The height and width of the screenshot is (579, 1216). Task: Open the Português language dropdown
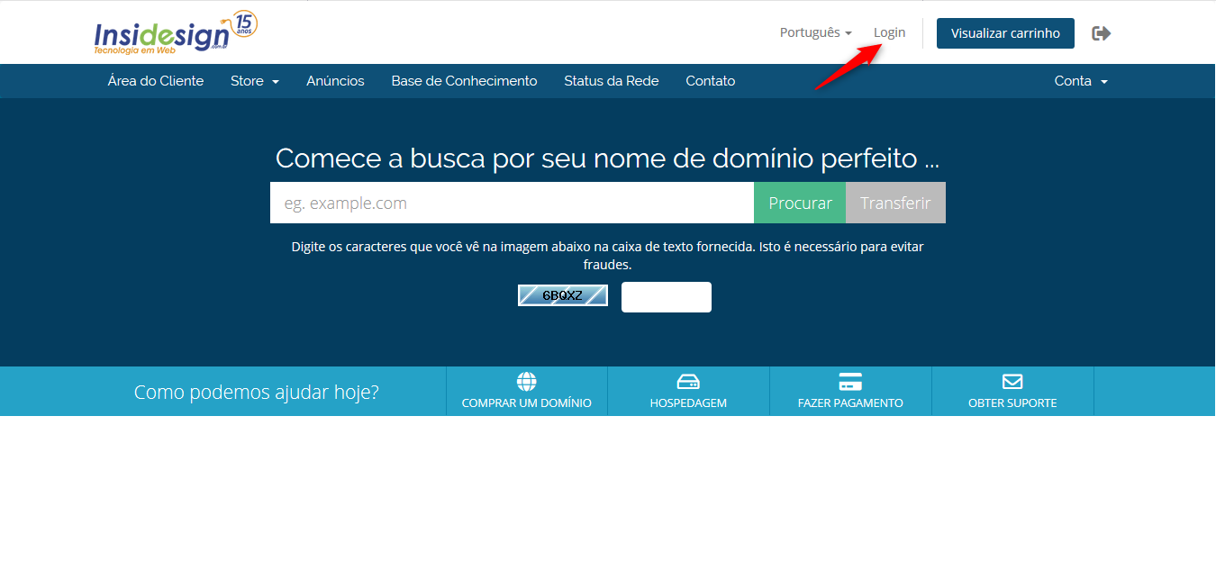tap(815, 32)
